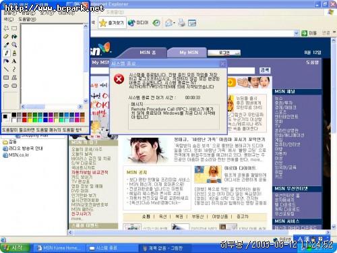Open the History icon in IE toolbar
Screen dimensions: 337x253
point(156,23)
